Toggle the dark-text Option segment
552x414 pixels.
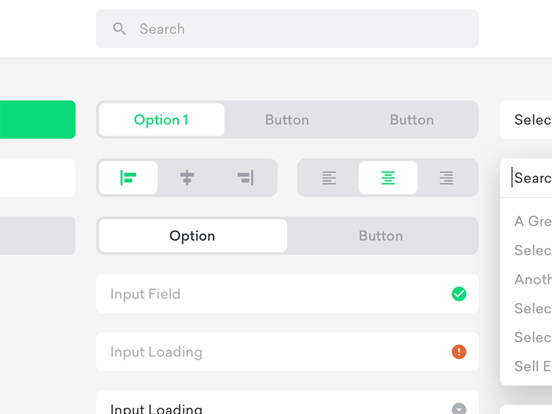point(193,236)
